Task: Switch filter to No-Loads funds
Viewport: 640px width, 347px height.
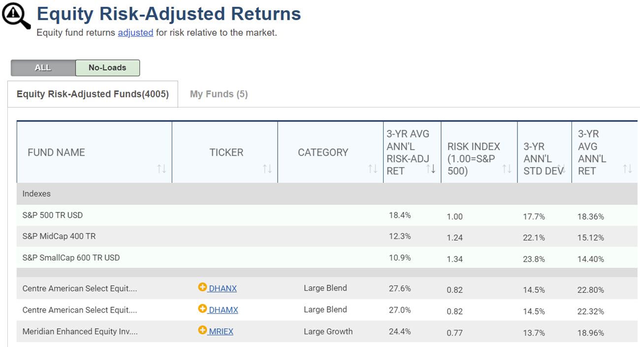Action: pyautogui.click(x=107, y=68)
